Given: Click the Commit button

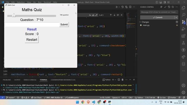Looking at the screenshot, I should pyautogui.click(x=157, y=17).
